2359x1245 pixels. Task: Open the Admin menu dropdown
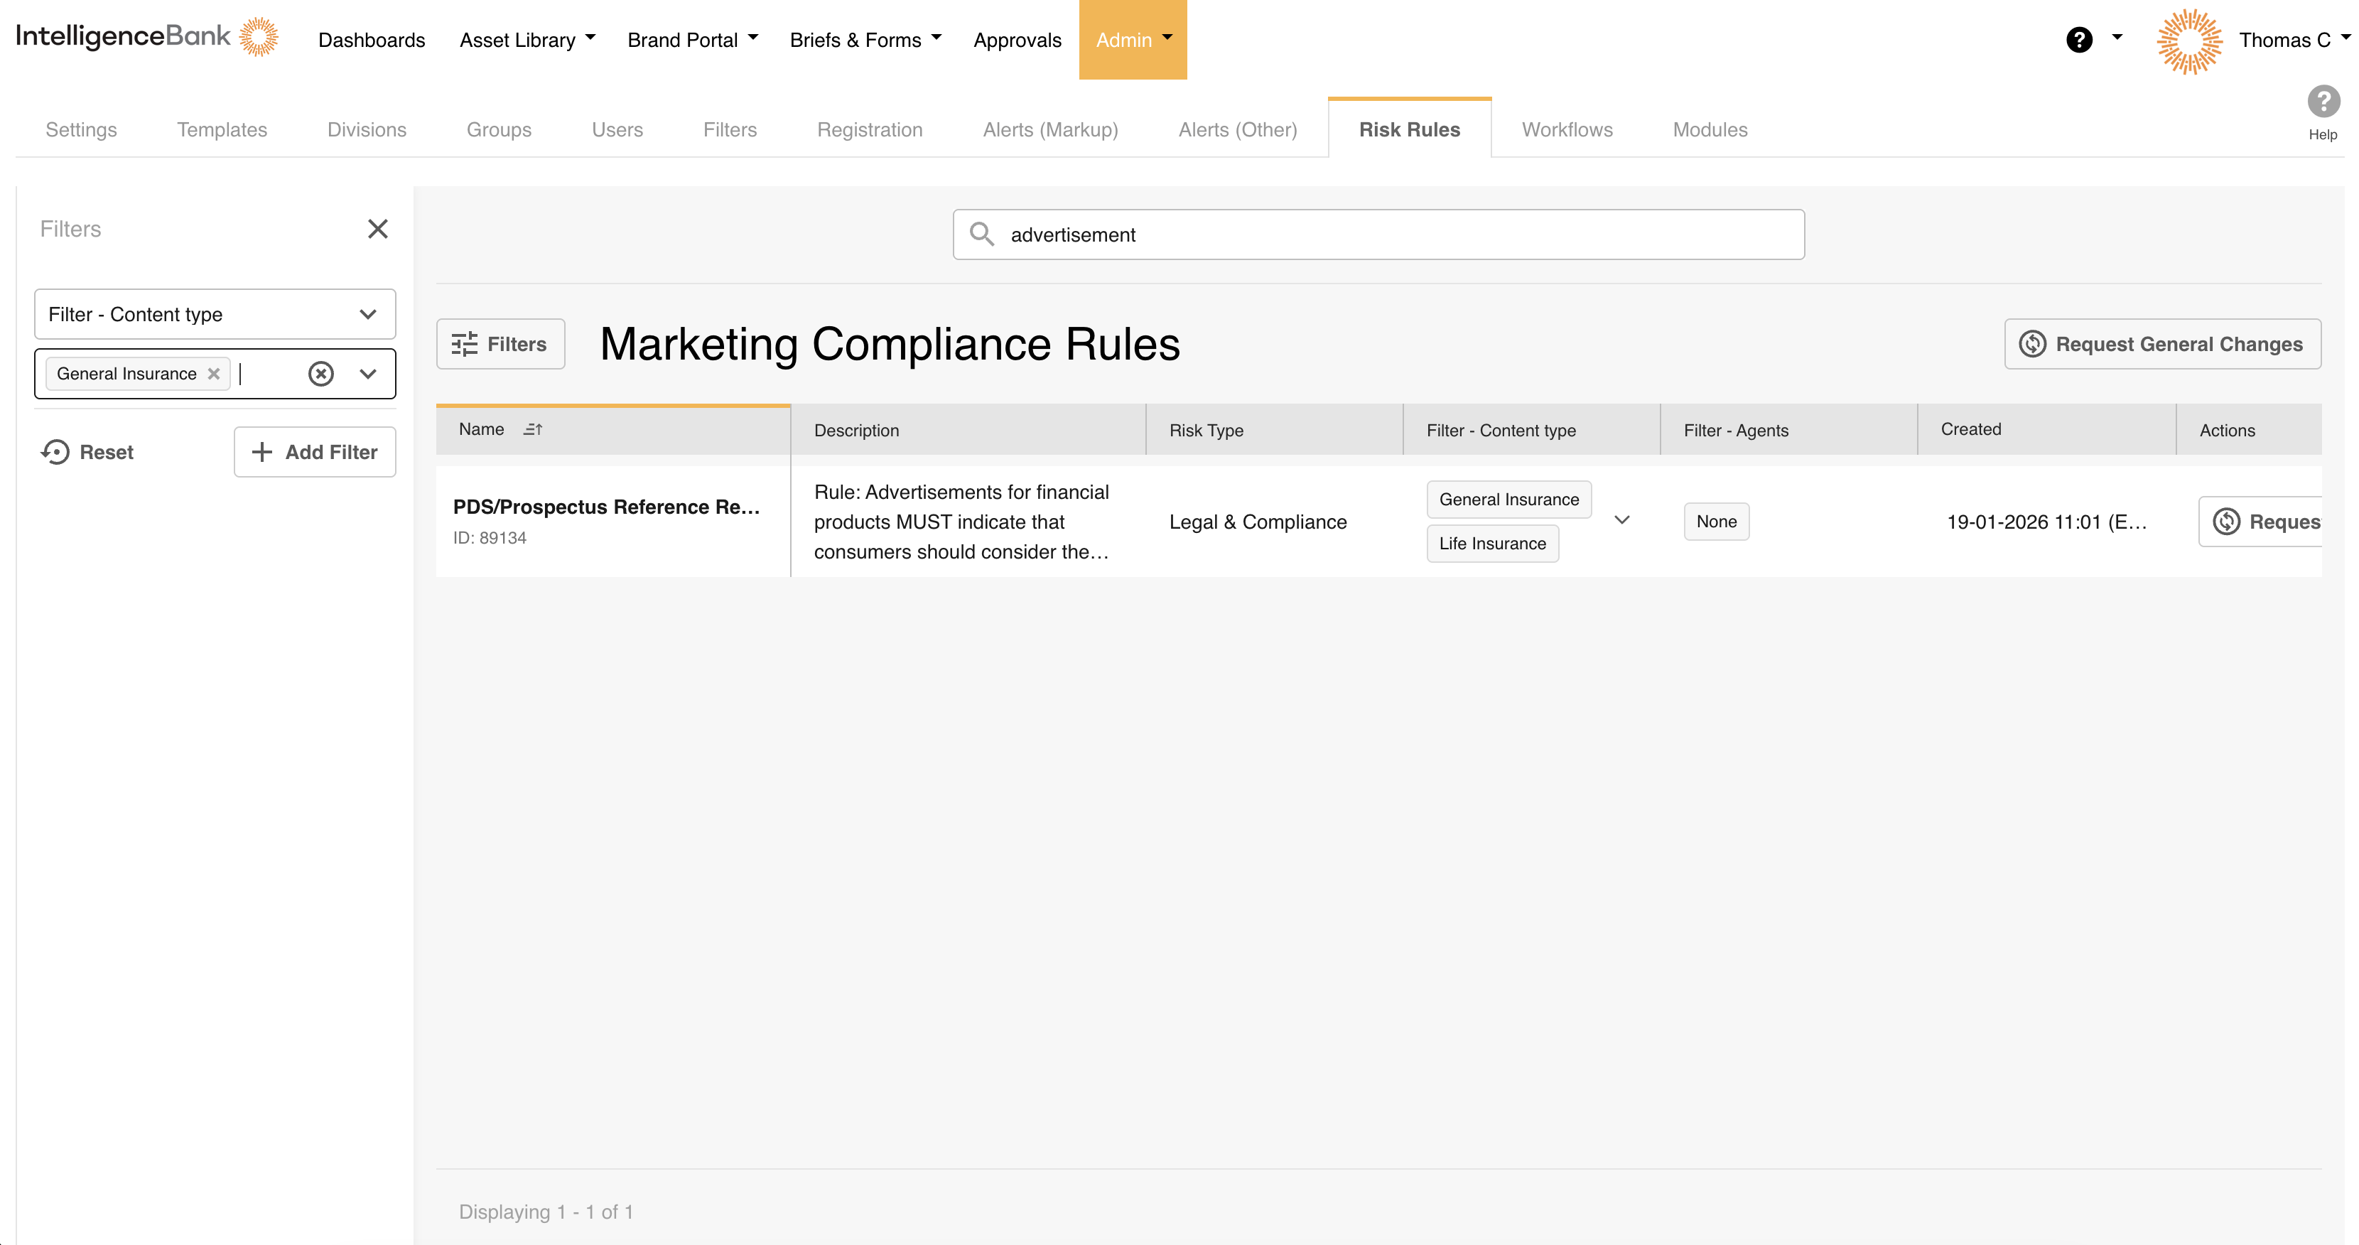tap(1133, 39)
